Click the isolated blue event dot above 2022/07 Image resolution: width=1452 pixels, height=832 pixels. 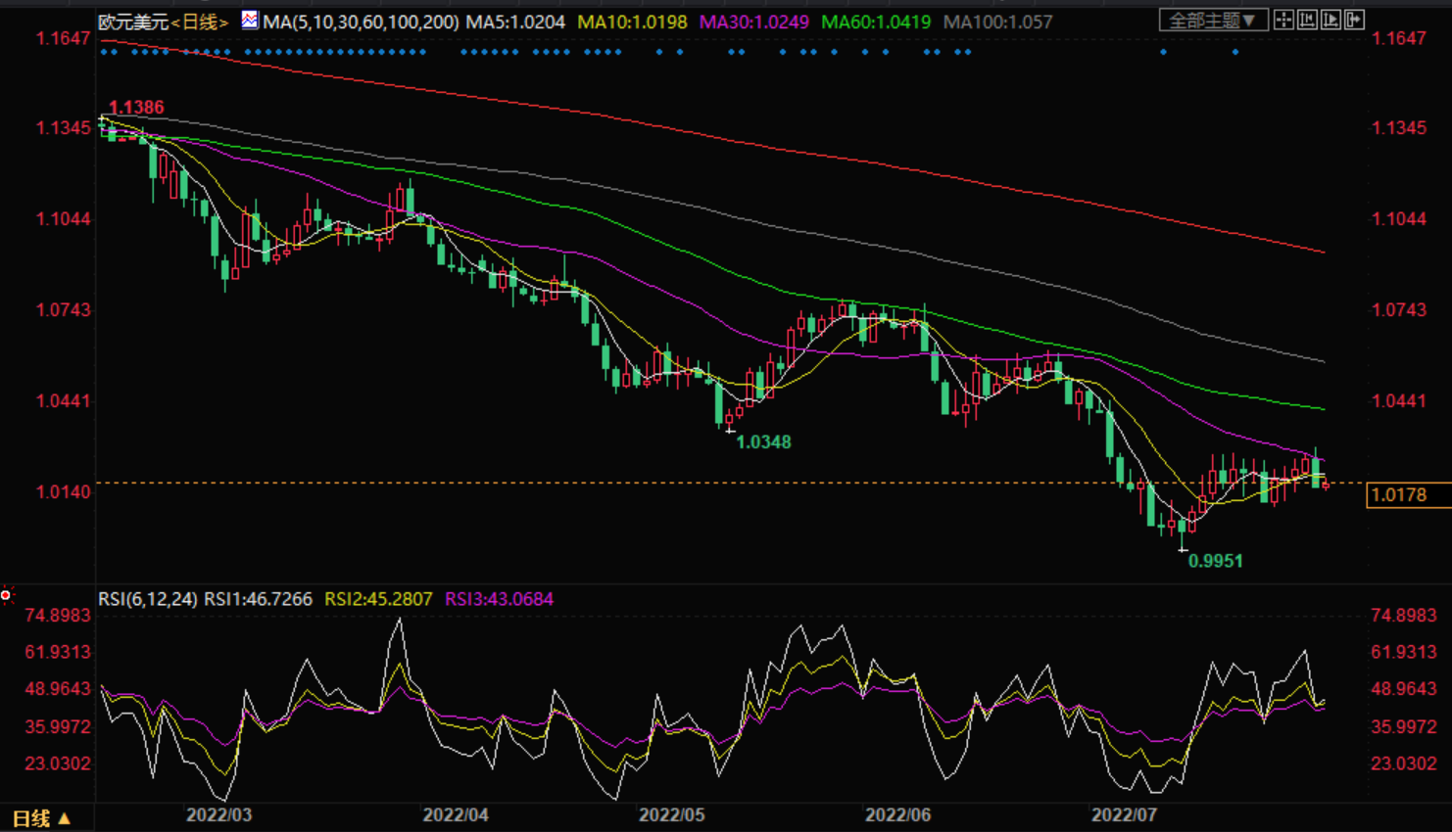tap(1163, 52)
